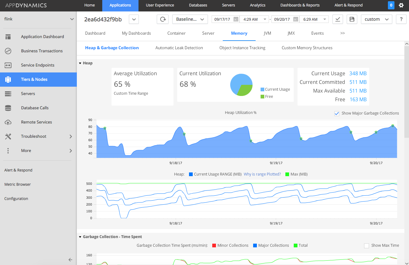The height and width of the screenshot is (265, 409).
Task: Click the heap utilization pie chart
Action: click(241, 85)
